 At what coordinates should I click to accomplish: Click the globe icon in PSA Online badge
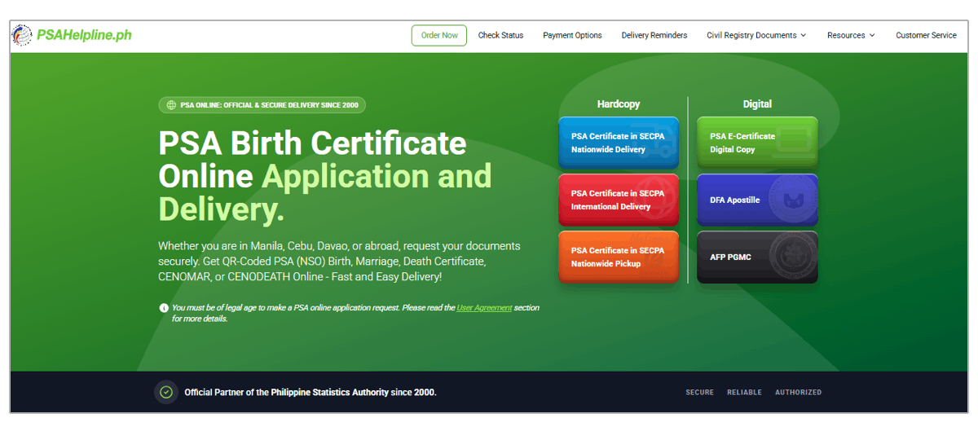[170, 105]
